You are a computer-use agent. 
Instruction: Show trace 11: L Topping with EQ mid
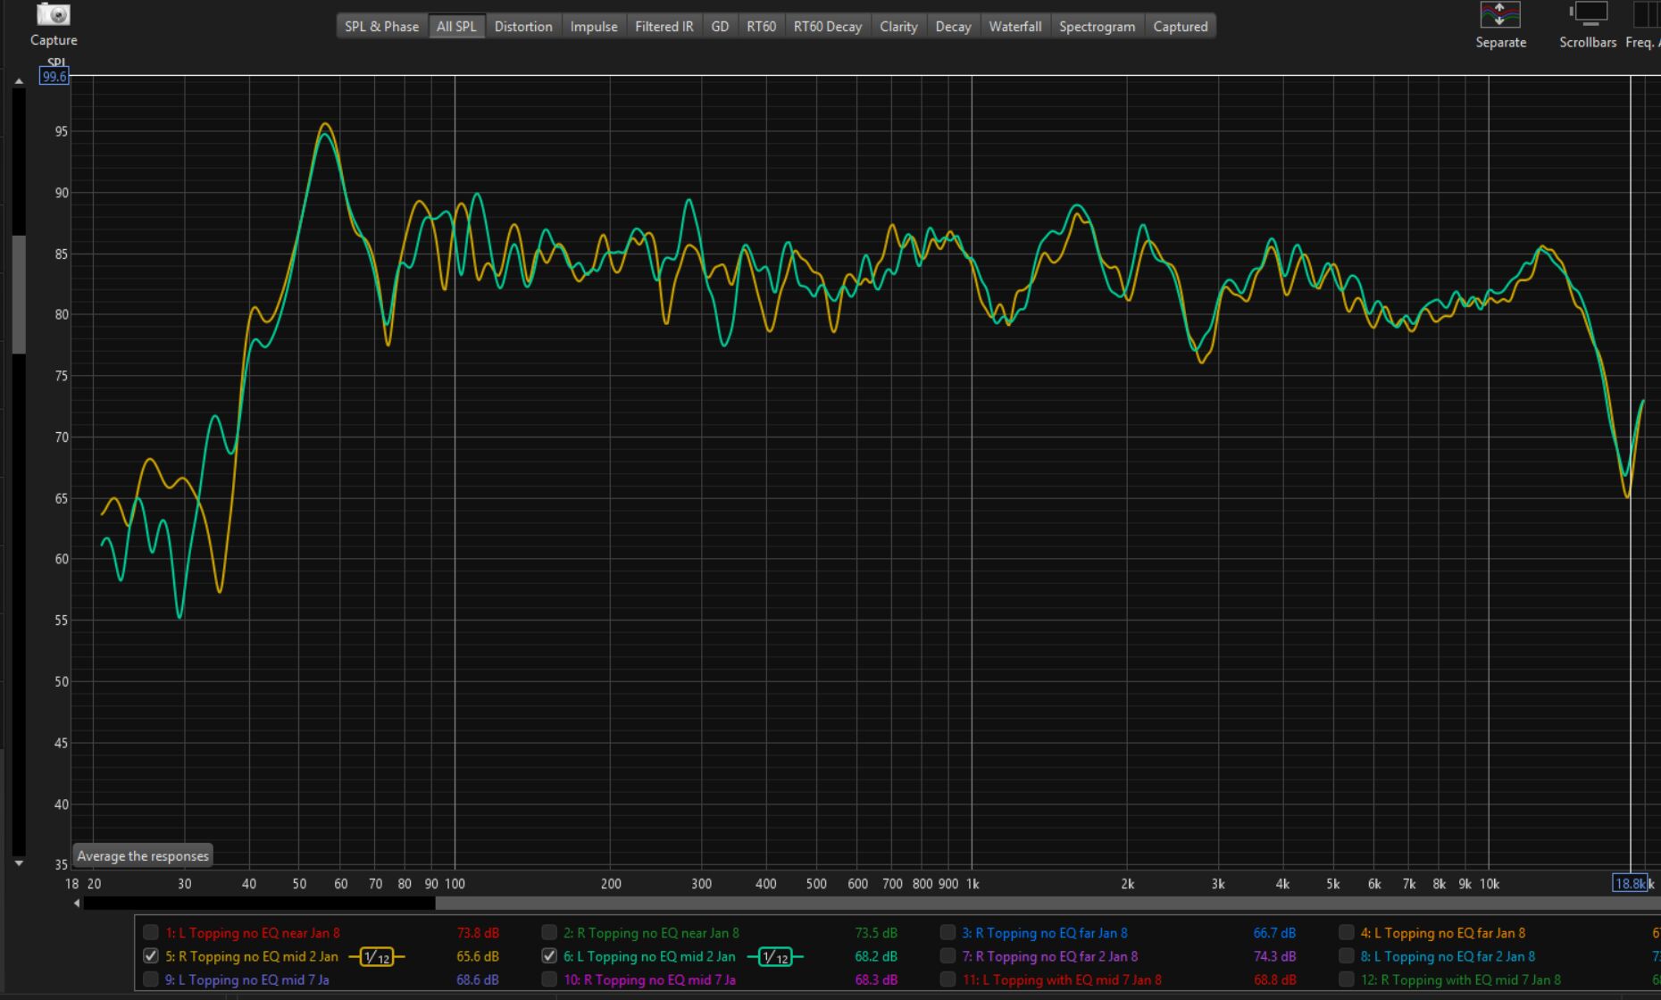coord(947,979)
